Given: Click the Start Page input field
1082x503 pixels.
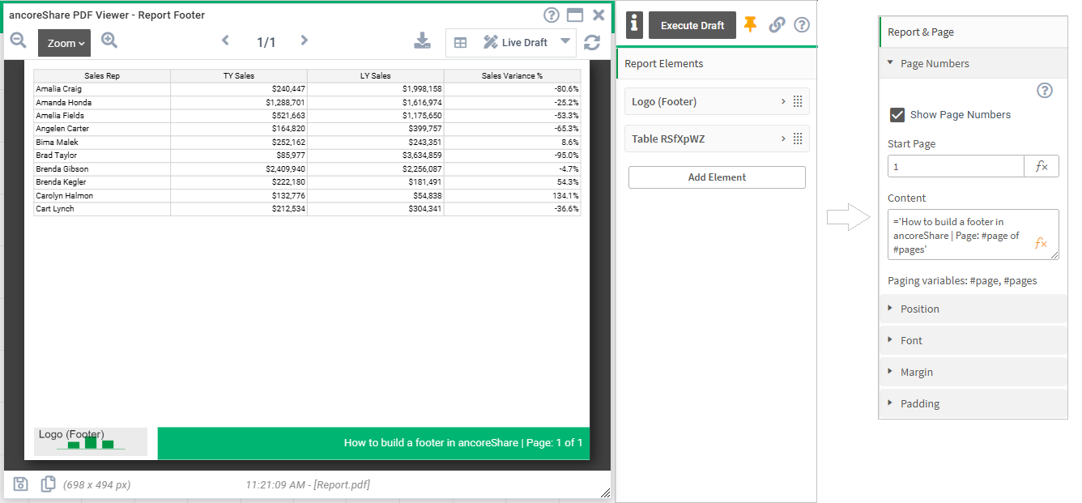Looking at the screenshot, I should [x=956, y=167].
